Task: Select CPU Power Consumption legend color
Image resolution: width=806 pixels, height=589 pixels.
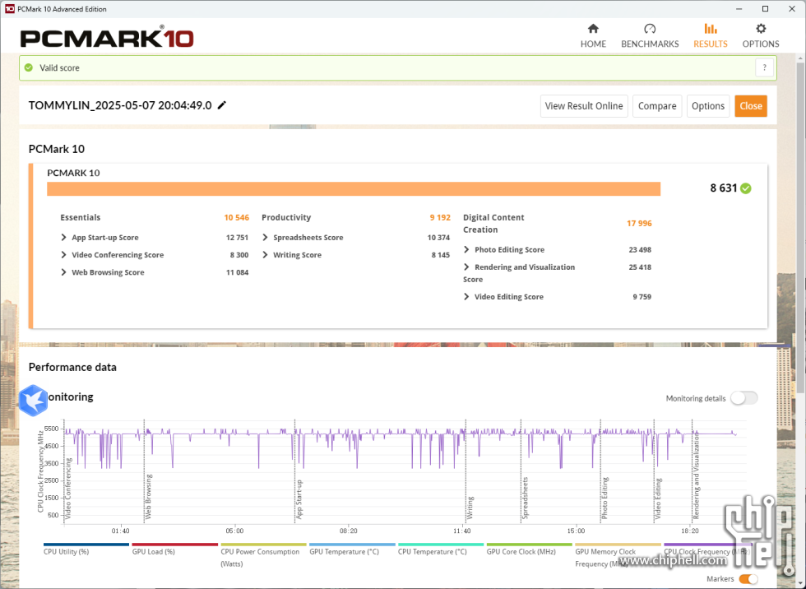Action: [x=264, y=545]
